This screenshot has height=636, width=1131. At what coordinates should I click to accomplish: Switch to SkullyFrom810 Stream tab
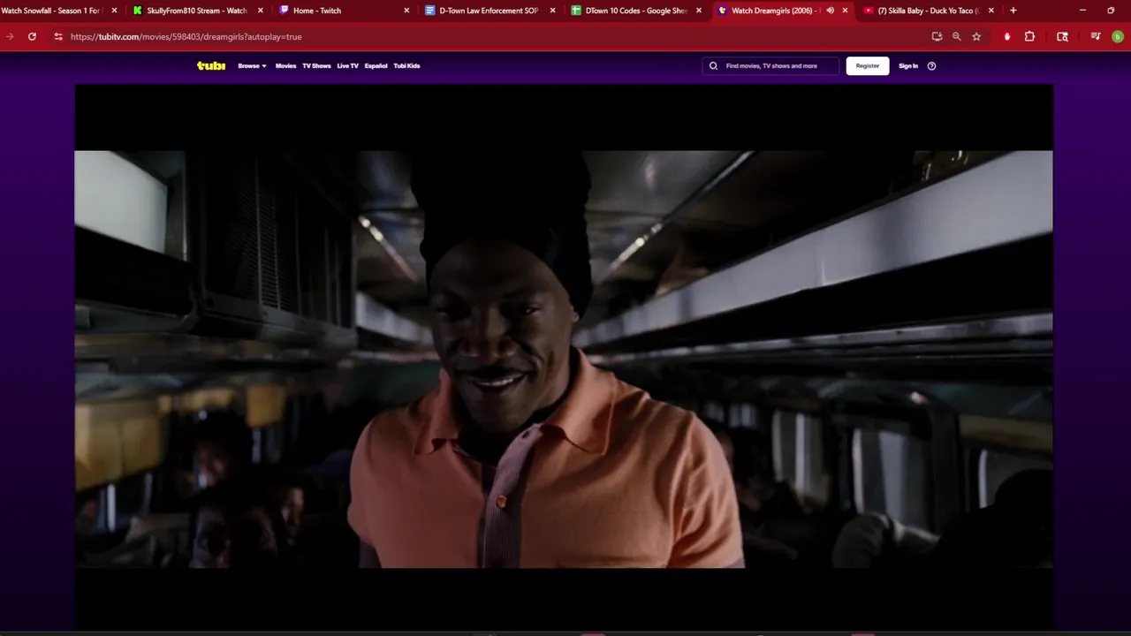click(x=195, y=11)
